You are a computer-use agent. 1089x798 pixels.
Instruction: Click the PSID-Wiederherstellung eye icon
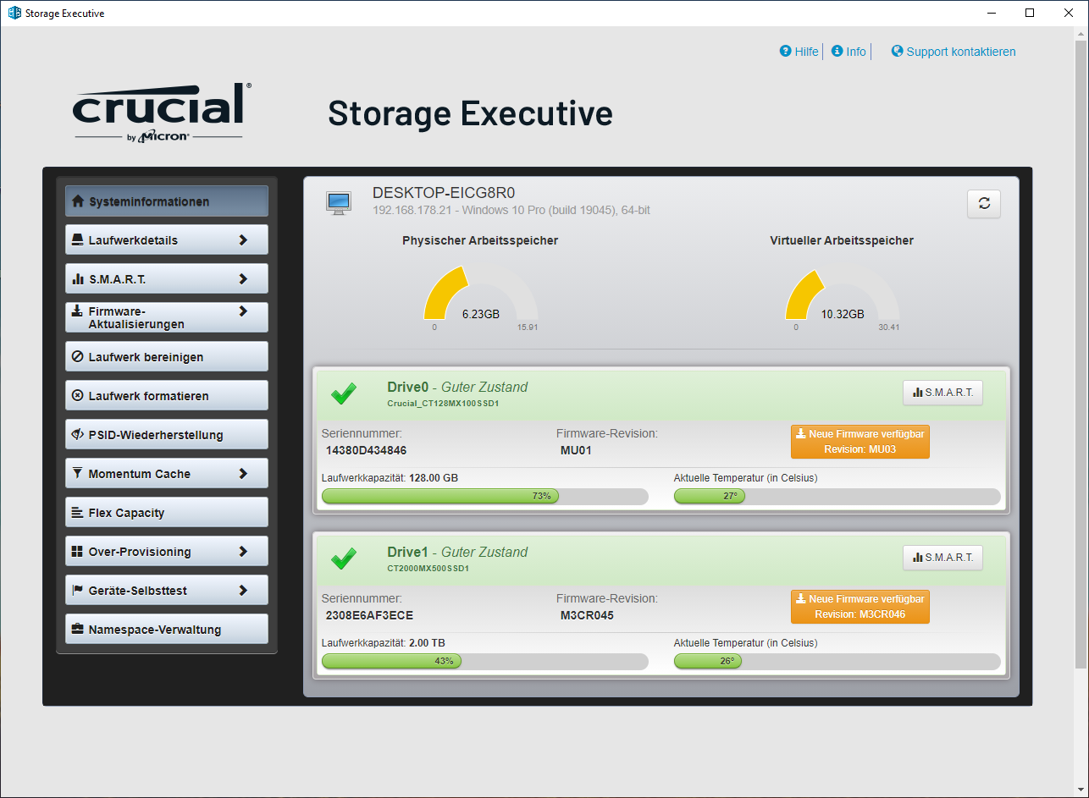[x=78, y=435]
